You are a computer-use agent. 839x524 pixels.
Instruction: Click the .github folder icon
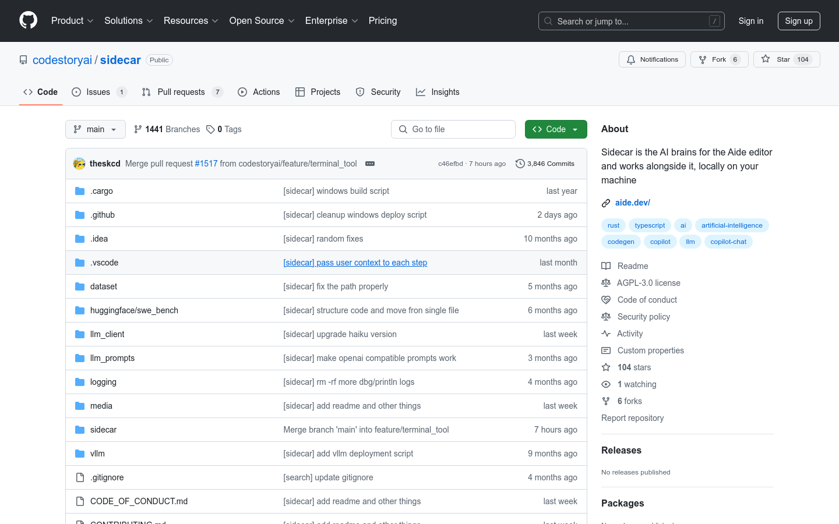[80, 215]
